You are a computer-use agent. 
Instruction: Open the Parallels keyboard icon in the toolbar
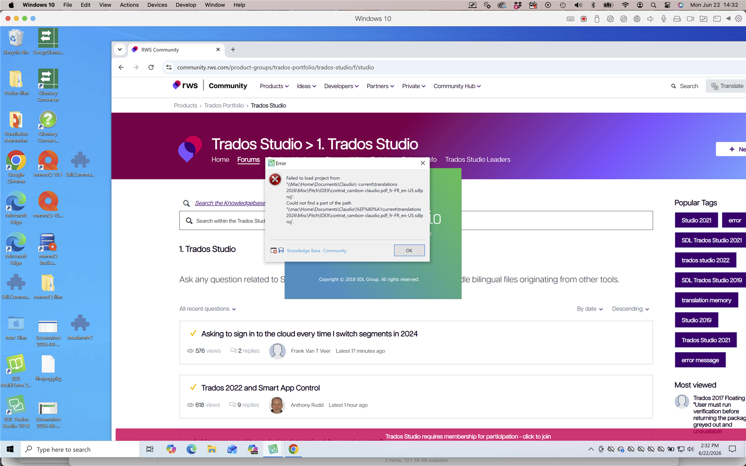point(570,19)
